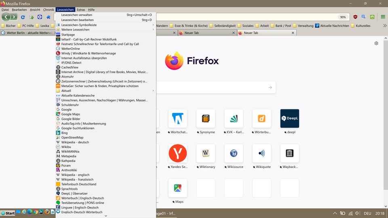Reload the page with the blue refresh icon
Viewport: 388px width, 218px height.
click(23, 17)
